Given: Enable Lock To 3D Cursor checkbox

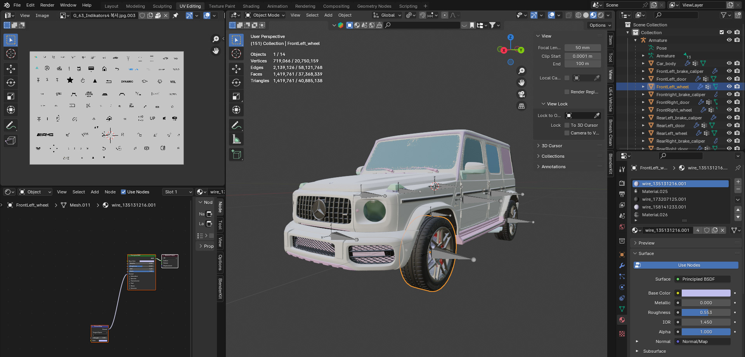Looking at the screenshot, I should click(567, 125).
